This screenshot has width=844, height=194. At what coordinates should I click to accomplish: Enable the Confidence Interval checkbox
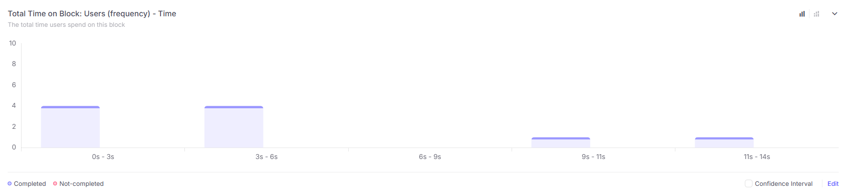pos(749,183)
